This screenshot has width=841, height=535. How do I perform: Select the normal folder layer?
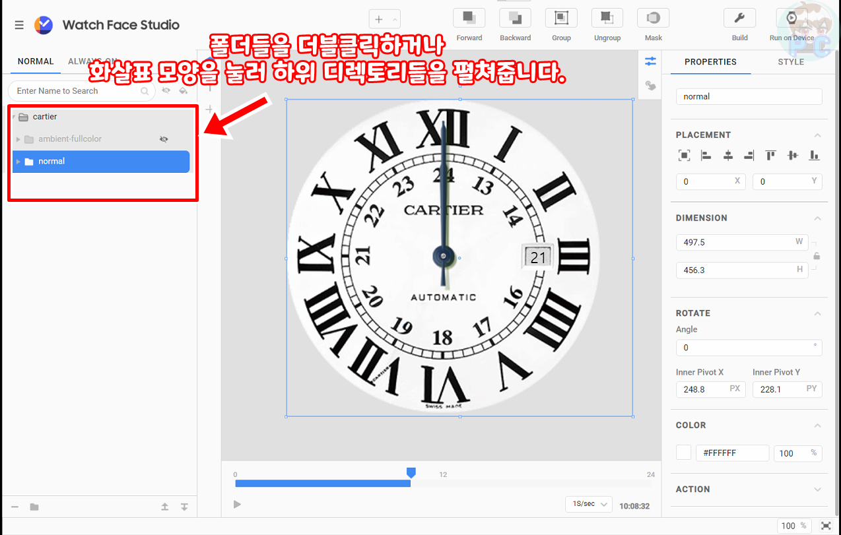click(x=101, y=162)
